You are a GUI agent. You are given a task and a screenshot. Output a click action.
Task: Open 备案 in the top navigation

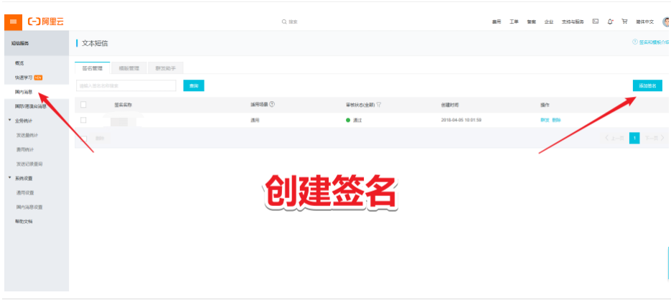click(x=532, y=22)
